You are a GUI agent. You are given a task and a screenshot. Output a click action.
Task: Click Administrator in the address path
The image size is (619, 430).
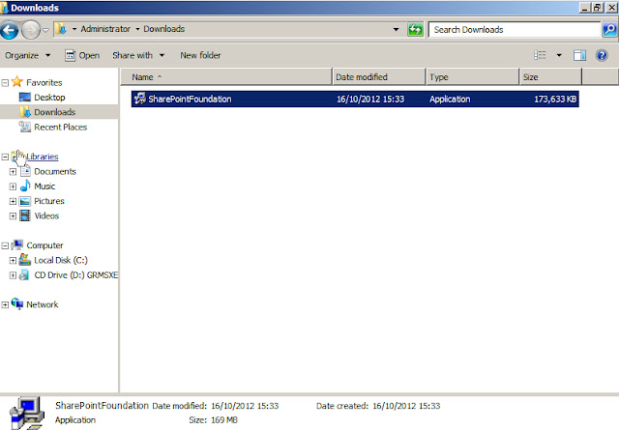point(105,29)
